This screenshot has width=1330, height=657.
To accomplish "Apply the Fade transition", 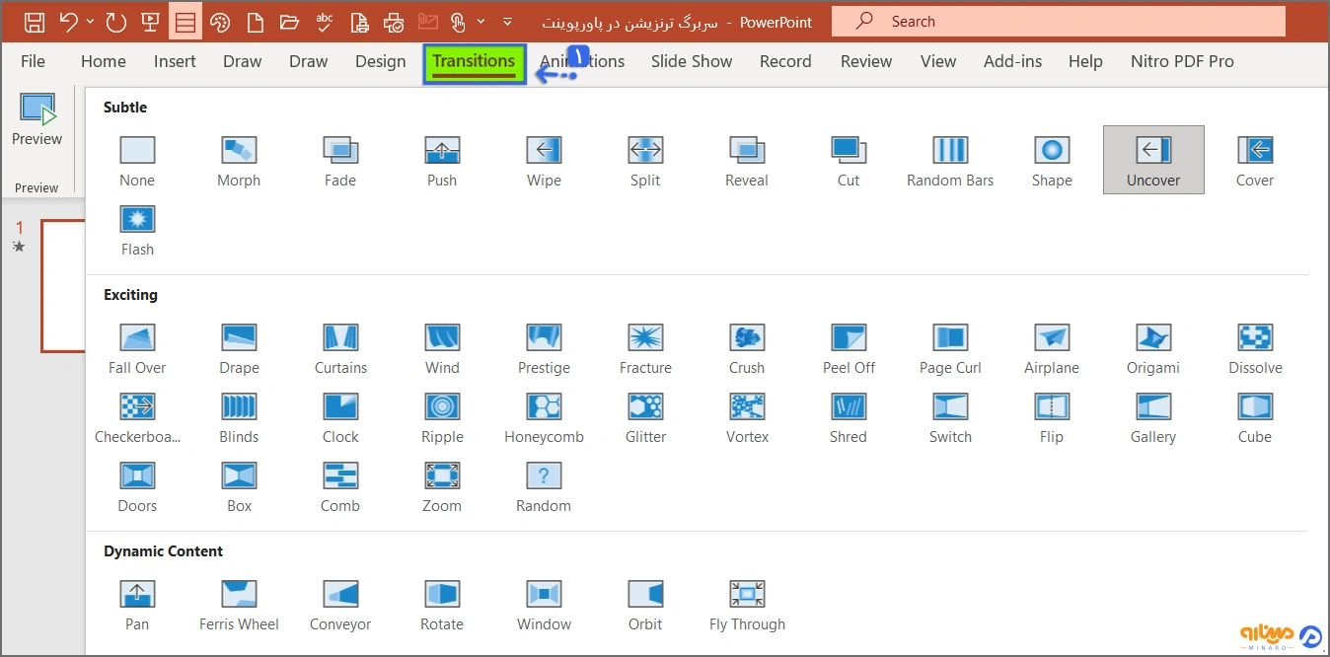I will point(340,161).
